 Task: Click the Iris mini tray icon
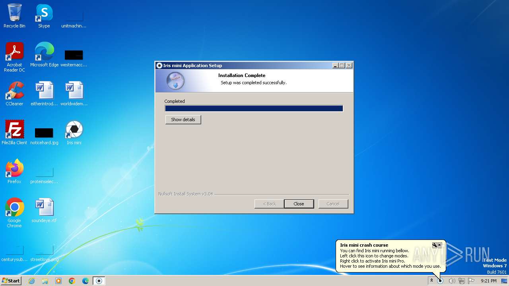point(440,281)
